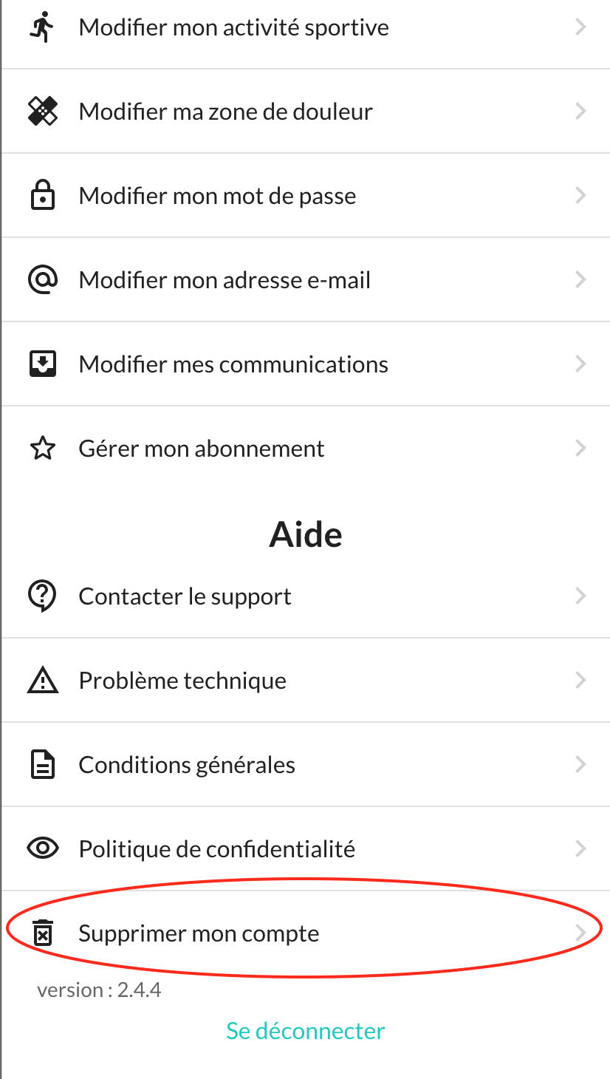Select Modifier mon adresse e-mail
The width and height of the screenshot is (610, 1079).
click(x=225, y=280)
